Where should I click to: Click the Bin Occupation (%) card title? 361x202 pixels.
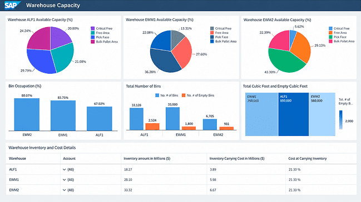pos(25,86)
